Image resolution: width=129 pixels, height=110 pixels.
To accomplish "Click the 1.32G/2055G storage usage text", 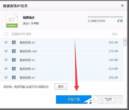I will (x=96, y=21).
